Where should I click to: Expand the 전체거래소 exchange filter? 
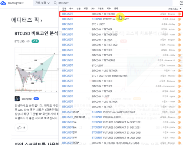[x=174, y=9]
